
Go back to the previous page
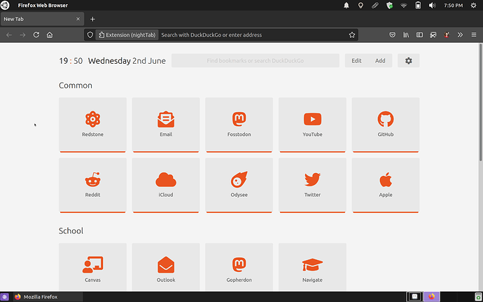click(9, 35)
